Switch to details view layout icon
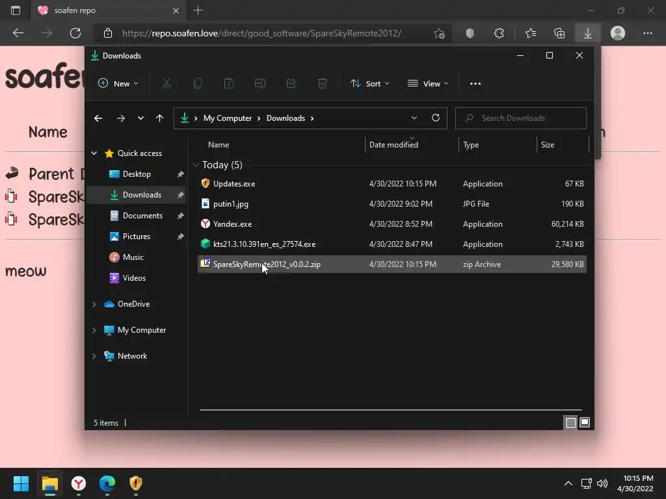 [x=570, y=422]
